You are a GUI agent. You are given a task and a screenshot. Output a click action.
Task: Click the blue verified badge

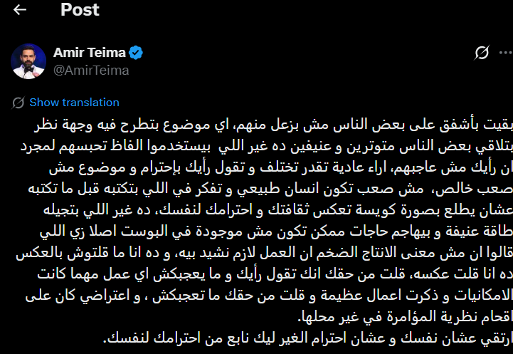click(x=137, y=52)
